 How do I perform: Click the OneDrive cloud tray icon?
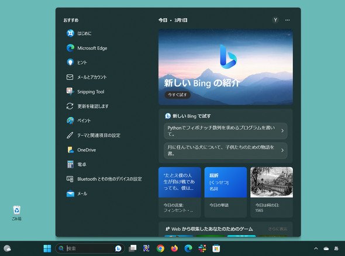(326, 248)
